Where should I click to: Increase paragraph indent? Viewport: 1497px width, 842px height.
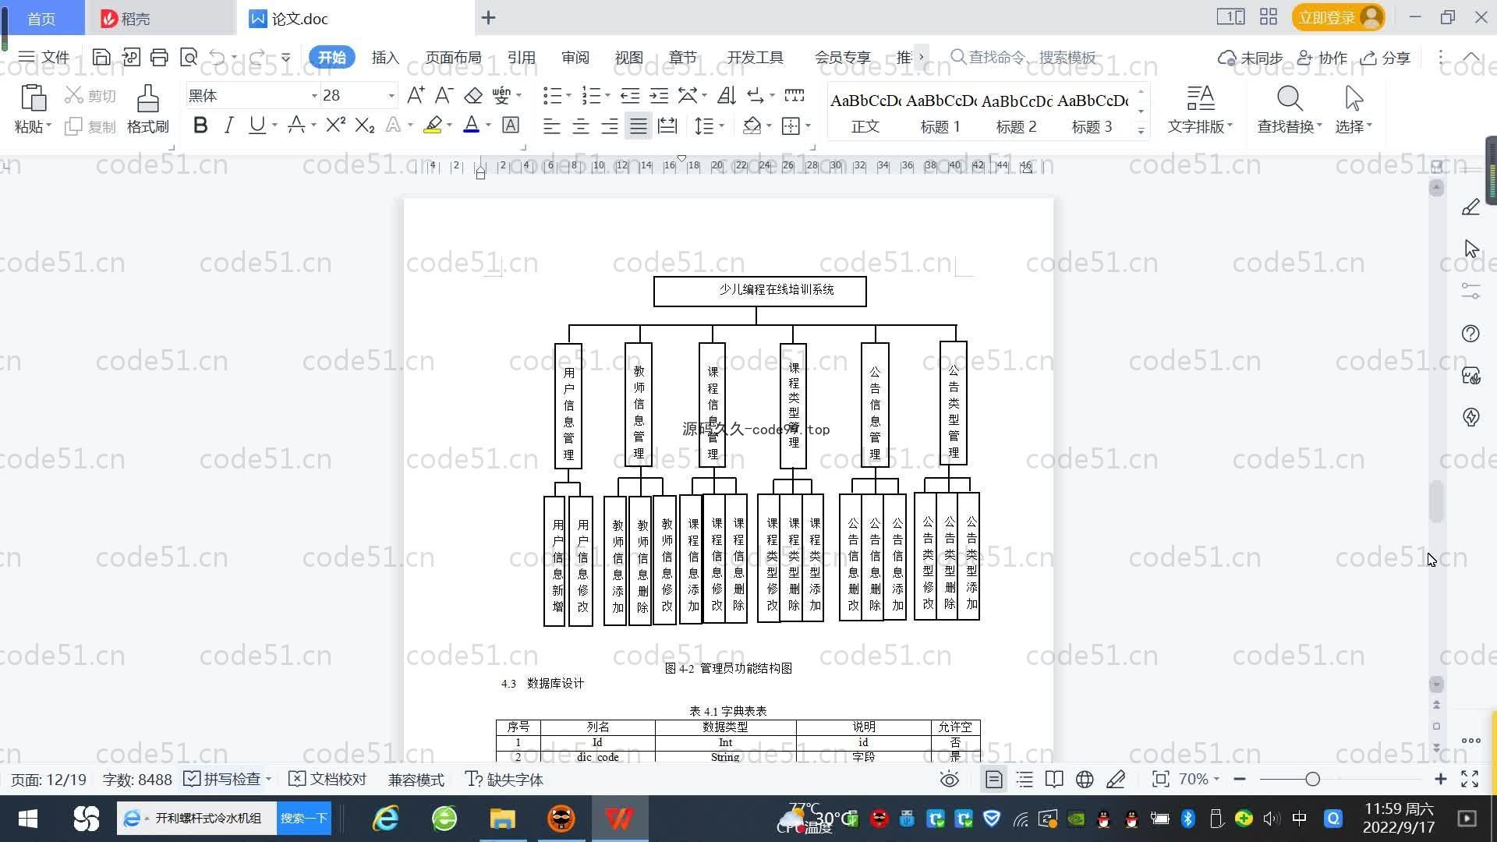tap(659, 95)
